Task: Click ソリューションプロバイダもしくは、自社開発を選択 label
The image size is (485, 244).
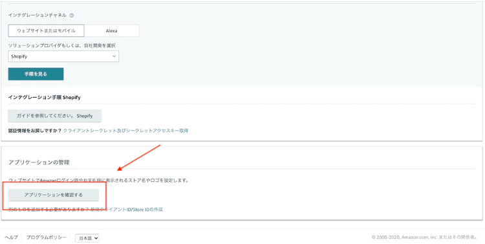Action: (62, 45)
